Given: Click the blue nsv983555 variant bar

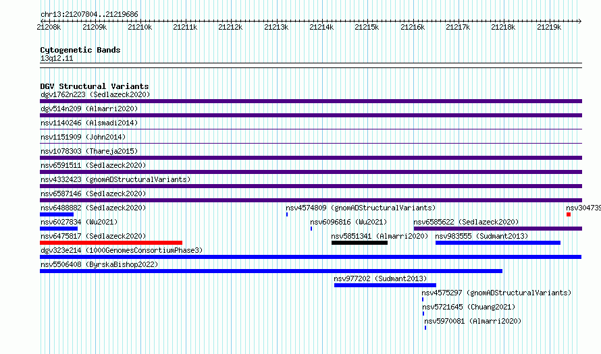Looking at the screenshot, I should click(498, 243).
